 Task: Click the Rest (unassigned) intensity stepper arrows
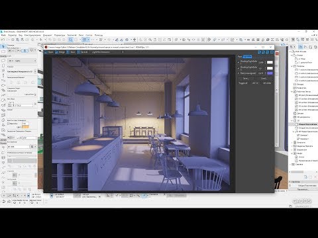click(x=266, y=73)
